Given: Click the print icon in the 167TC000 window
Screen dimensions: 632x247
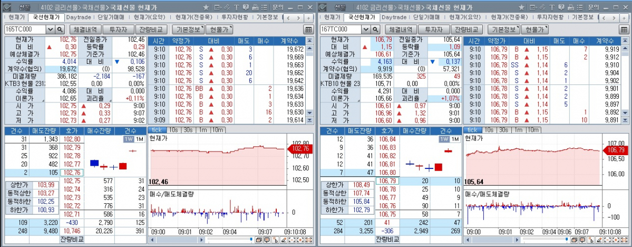Looking at the screenshot, I should click(570, 7).
